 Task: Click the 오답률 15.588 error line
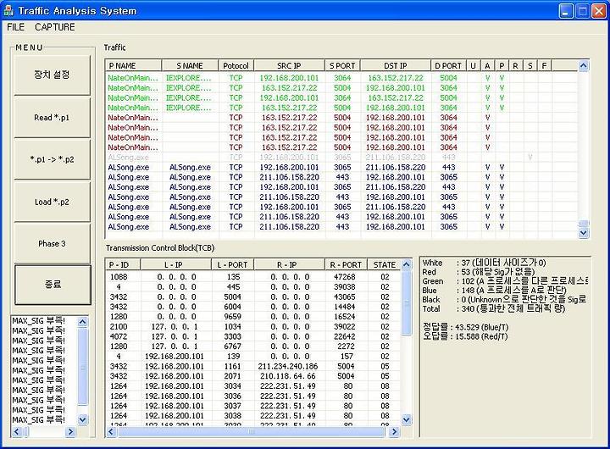coord(465,336)
